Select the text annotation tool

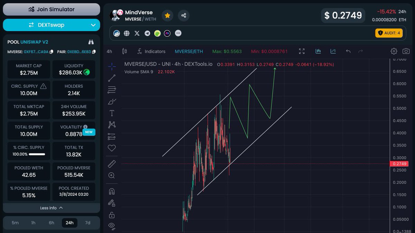point(111,113)
